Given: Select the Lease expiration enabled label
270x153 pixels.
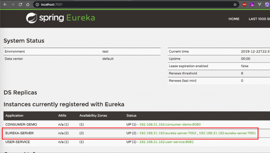Looking at the screenshot, I should 188,66.
